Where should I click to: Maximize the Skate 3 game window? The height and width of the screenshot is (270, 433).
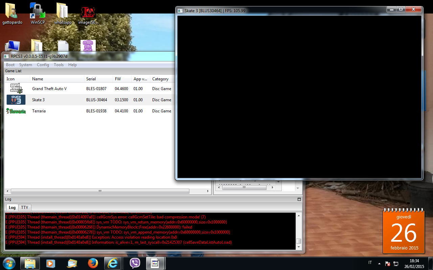click(x=401, y=9)
